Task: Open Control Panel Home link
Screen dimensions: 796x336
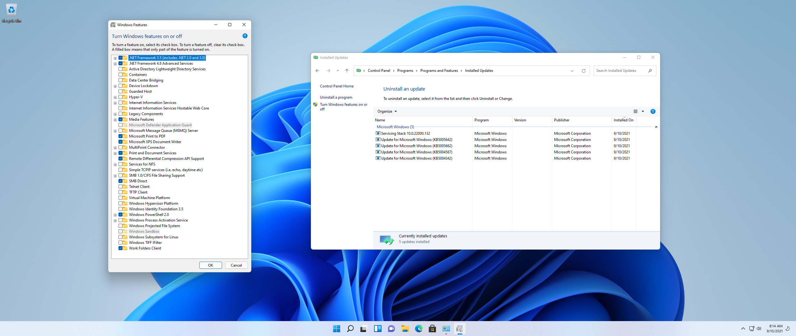Action: [337, 86]
